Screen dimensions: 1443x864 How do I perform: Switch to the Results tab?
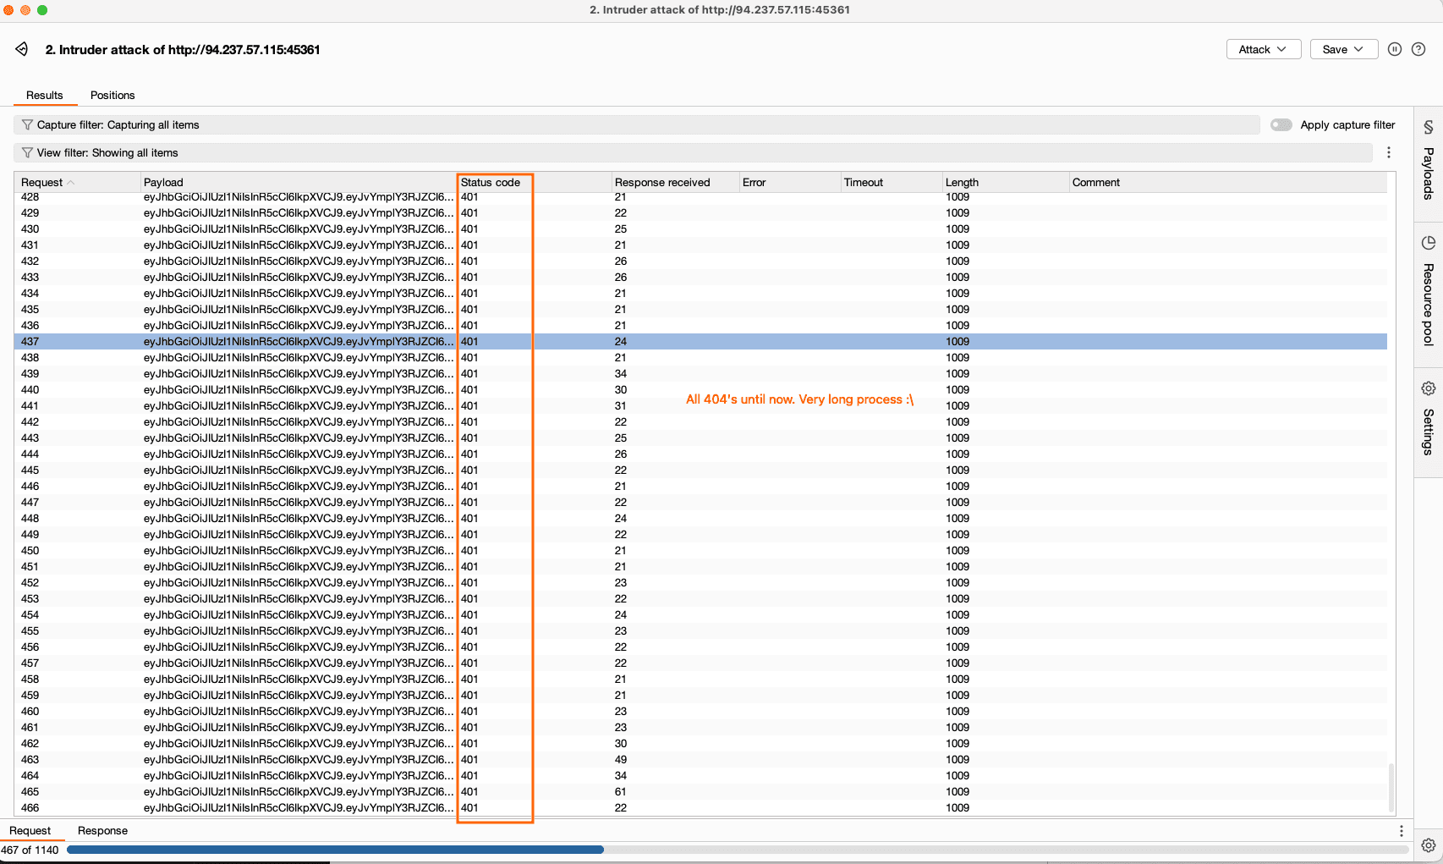(45, 96)
